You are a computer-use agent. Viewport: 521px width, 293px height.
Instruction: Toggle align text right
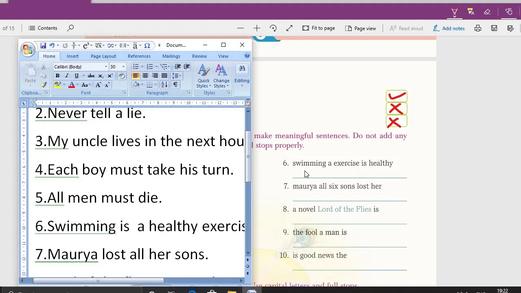point(155,76)
